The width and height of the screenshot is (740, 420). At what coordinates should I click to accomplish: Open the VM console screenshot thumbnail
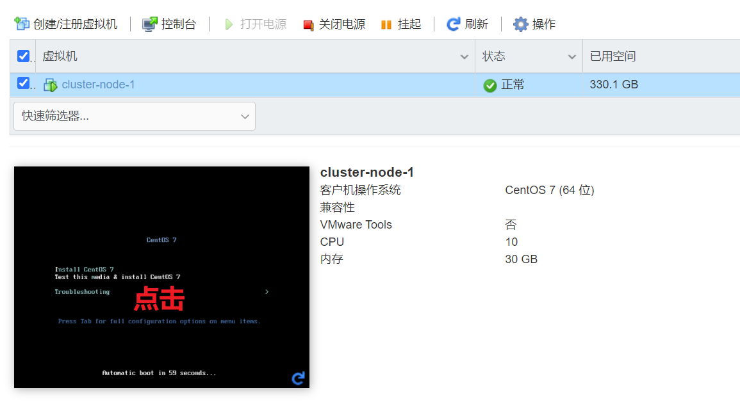(x=161, y=277)
